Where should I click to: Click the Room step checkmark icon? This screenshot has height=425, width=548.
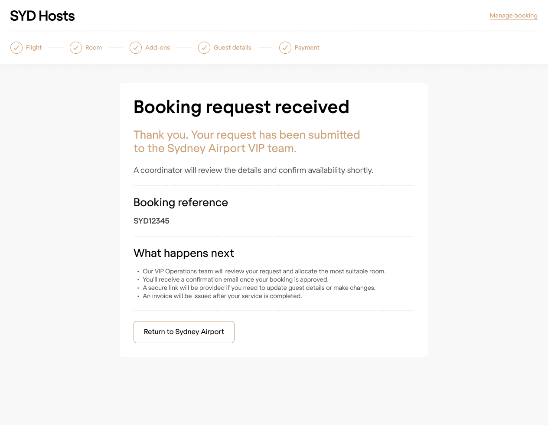point(76,48)
